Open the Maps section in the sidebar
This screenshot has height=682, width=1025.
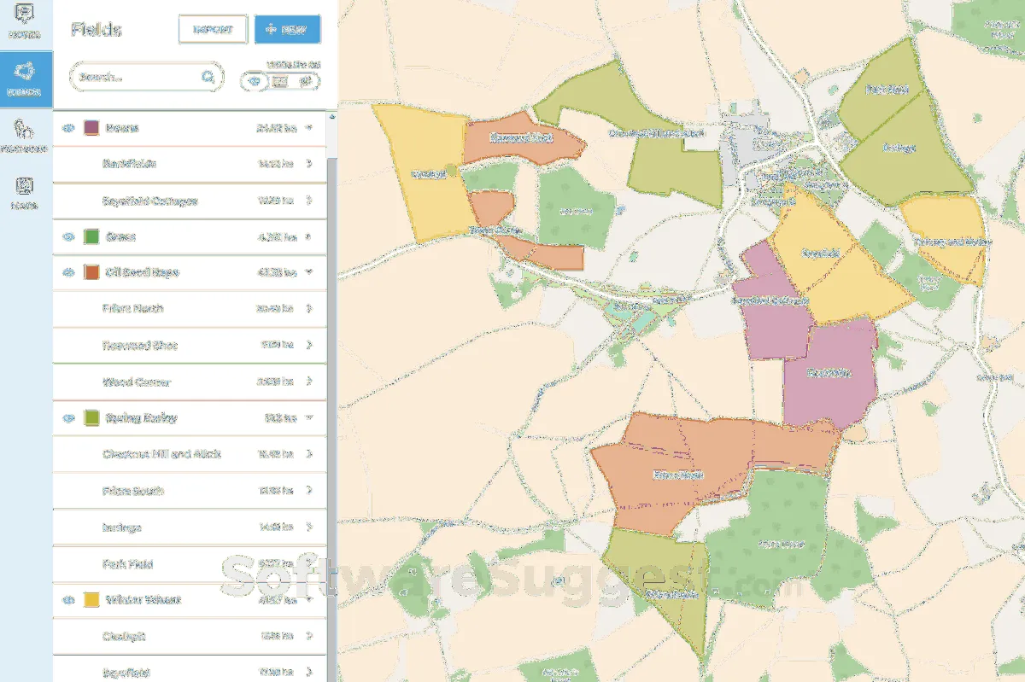tap(25, 193)
